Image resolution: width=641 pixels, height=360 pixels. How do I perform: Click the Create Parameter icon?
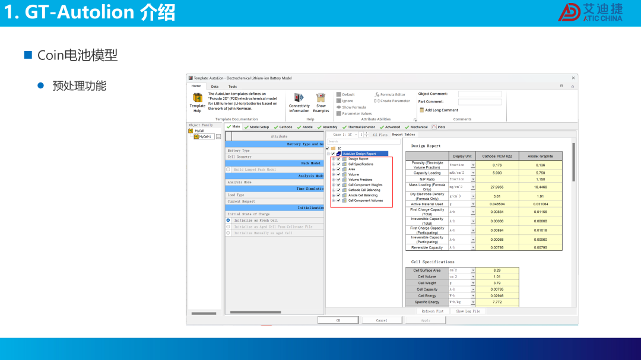tap(377, 100)
